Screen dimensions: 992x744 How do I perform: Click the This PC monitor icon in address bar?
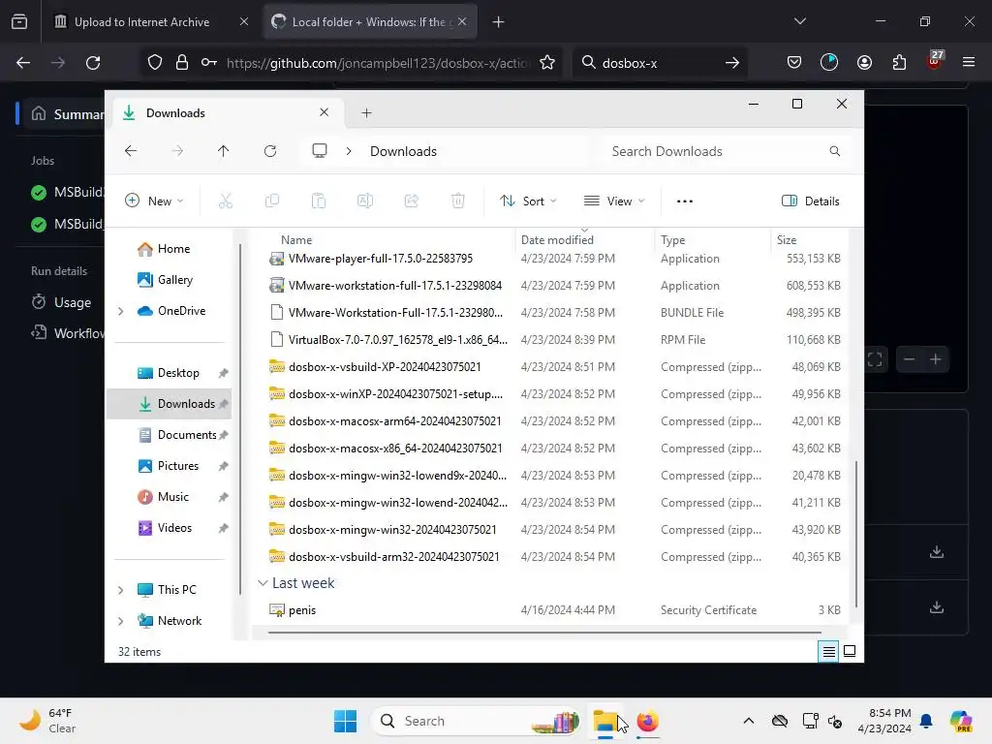(320, 151)
